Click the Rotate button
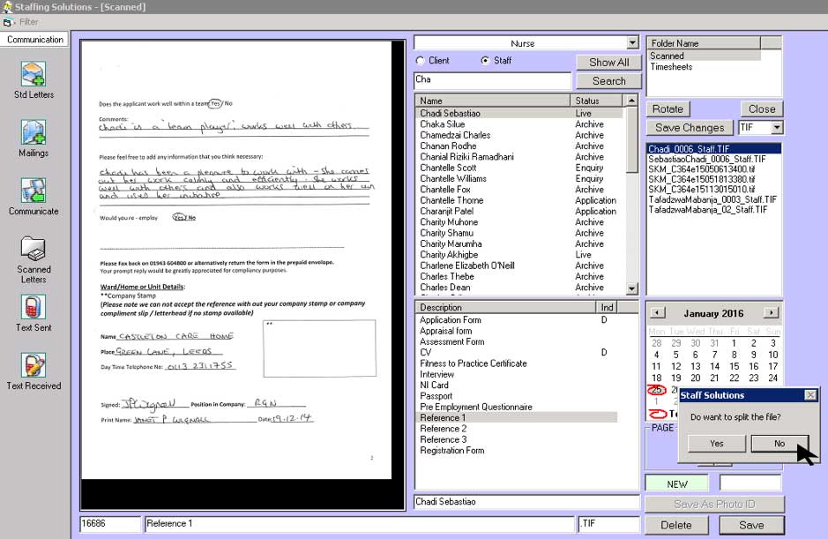The width and height of the screenshot is (828, 539). 669,109
